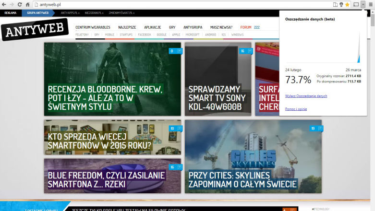Open the Cast screen extension icon

tap(356, 4)
